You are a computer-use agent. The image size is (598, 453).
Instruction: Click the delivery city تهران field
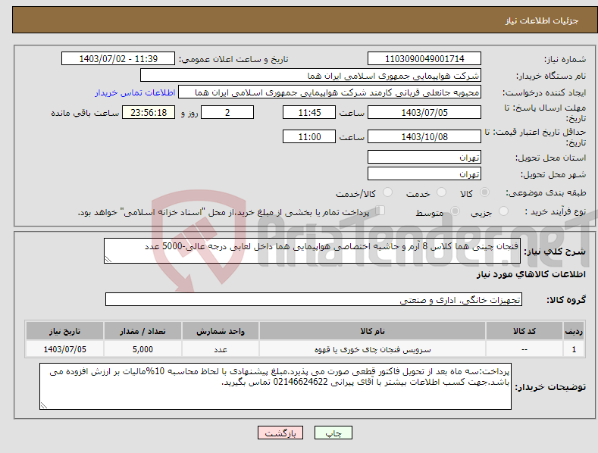pyautogui.click(x=424, y=174)
